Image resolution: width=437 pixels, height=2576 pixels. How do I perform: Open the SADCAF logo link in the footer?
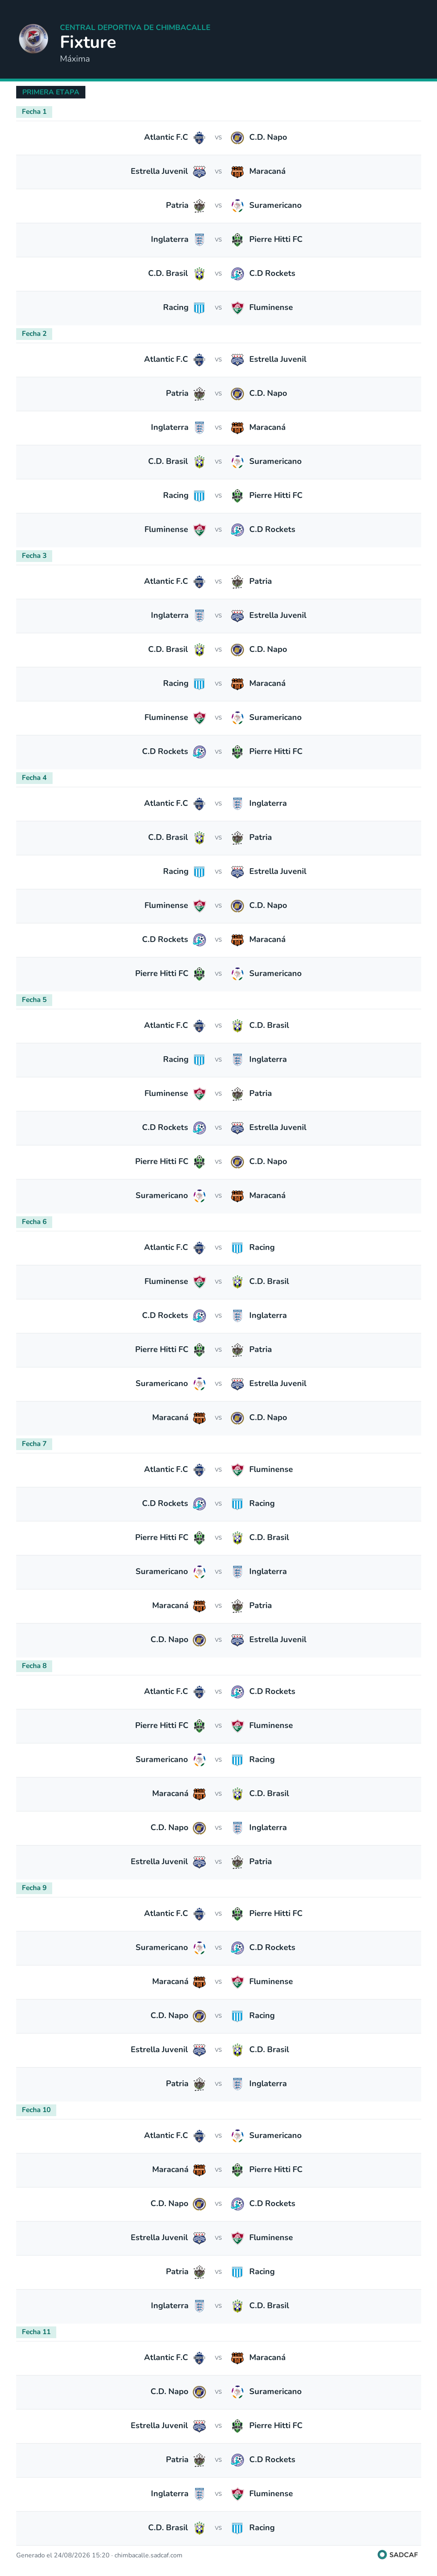tap(398, 2555)
